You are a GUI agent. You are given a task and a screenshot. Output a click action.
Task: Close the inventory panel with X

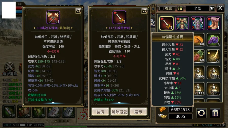220,8
